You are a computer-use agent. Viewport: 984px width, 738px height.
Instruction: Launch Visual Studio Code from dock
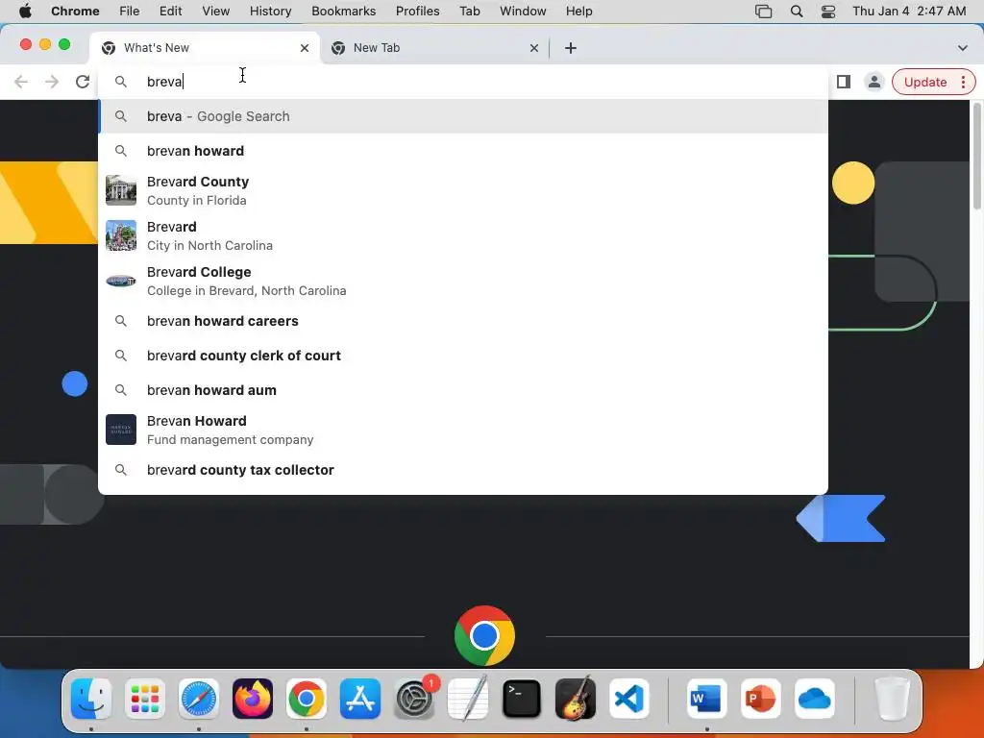(629, 699)
